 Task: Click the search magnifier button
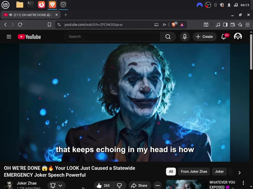pyautogui.click(x=168, y=37)
